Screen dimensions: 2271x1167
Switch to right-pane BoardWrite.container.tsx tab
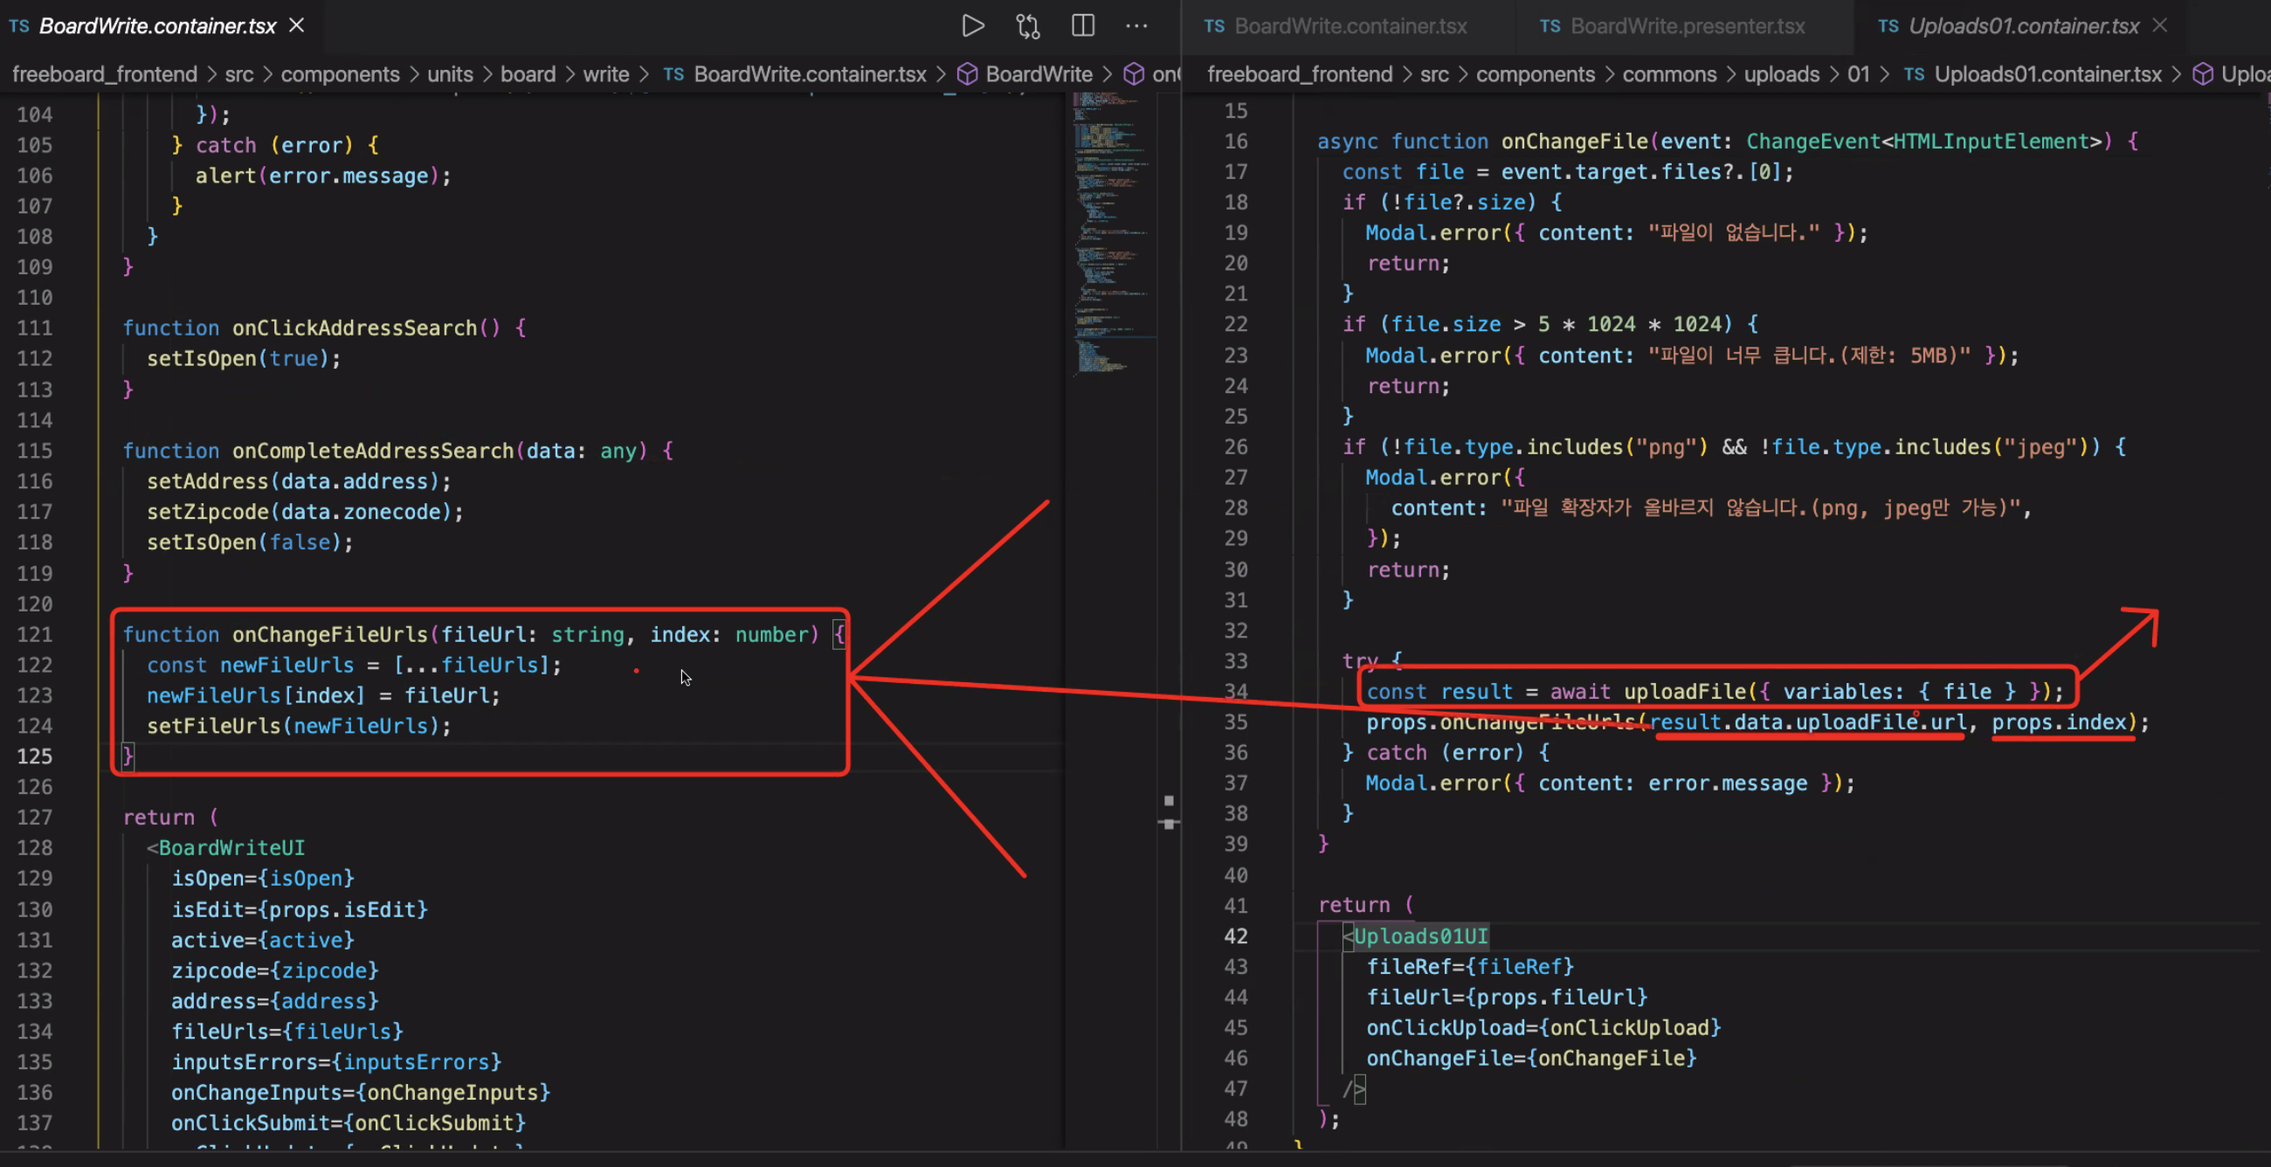pyautogui.click(x=1349, y=26)
